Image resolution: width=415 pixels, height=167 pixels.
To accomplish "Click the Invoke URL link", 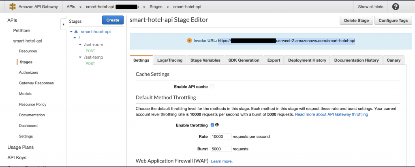I will click(287, 41).
